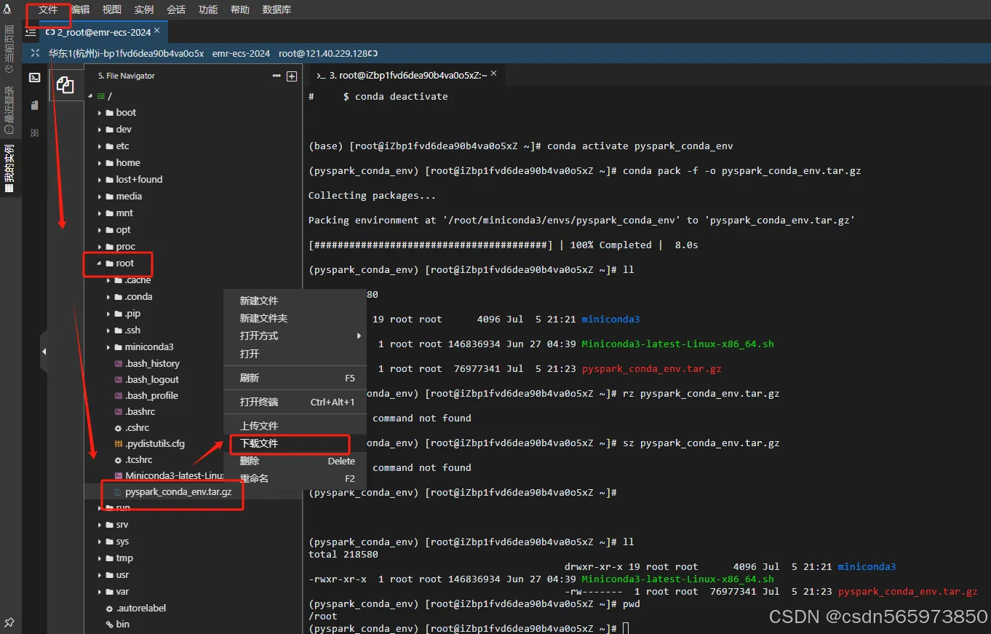Screen dimensions: 991x634
Task: Open the 帮助 menu
Action: [x=239, y=9]
